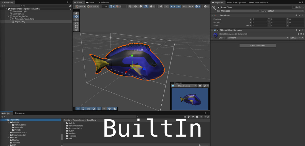This screenshot has height=146, width=305.
Task: Click Assets in the breadcrumb path
Action: pyautogui.click(x=67, y=120)
